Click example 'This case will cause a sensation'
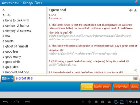Screen dimensions: 140x105 pyautogui.click(x=93, y=48)
